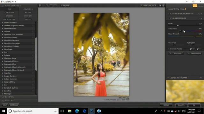Open Task View on taskbar

point(62,111)
